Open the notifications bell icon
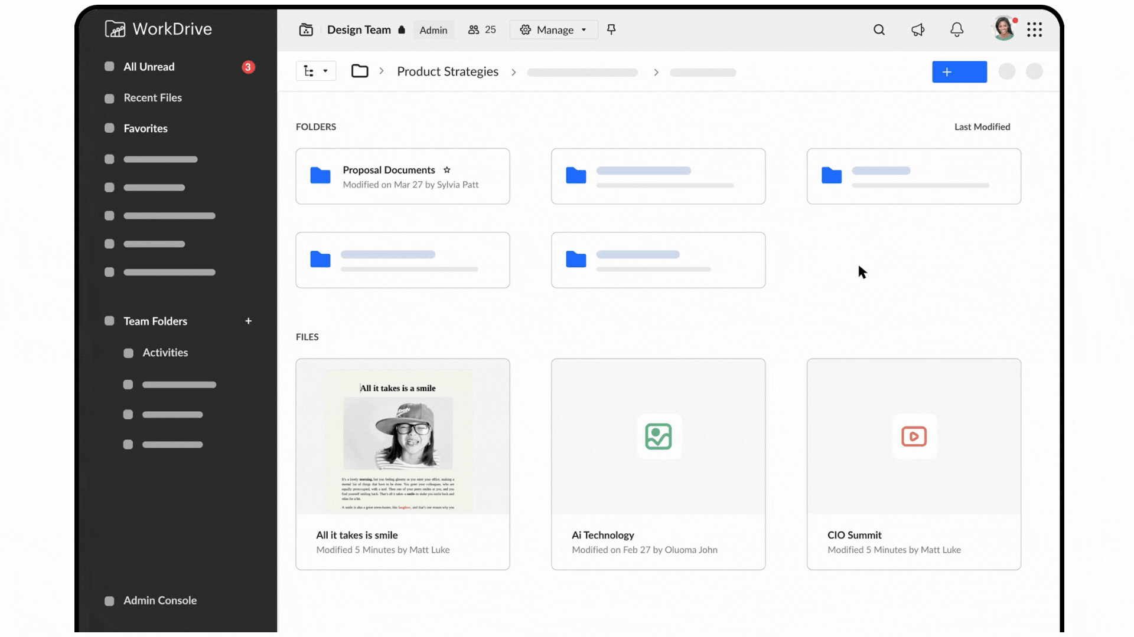 tap(957, 29)
